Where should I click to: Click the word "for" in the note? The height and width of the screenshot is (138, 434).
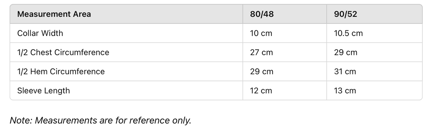click(122, 121)
